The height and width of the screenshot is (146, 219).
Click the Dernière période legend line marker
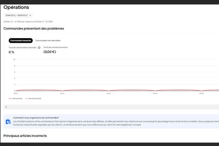coord(26,98)
